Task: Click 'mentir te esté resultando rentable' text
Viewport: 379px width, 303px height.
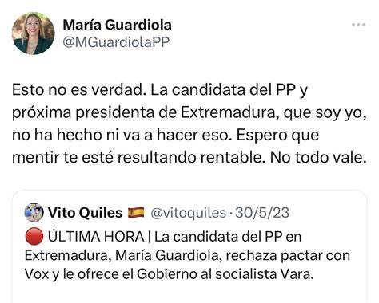Action: coord(138,158)
